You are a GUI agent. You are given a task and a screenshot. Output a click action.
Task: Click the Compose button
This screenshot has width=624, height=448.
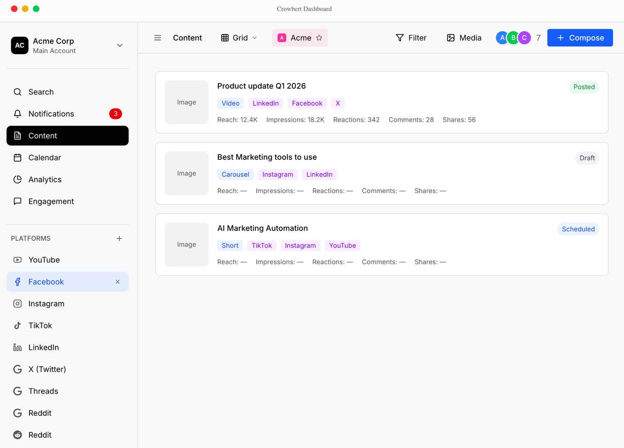click(x=580, y=38)
